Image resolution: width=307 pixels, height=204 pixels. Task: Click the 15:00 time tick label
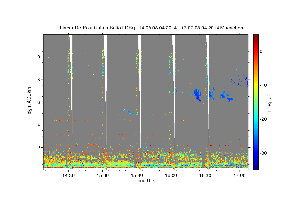click(103, 176)
